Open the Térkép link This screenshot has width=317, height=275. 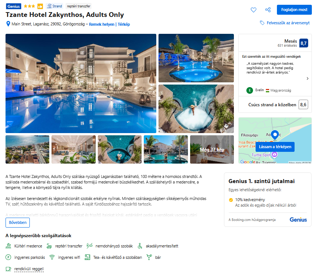(x=124, y=24)
